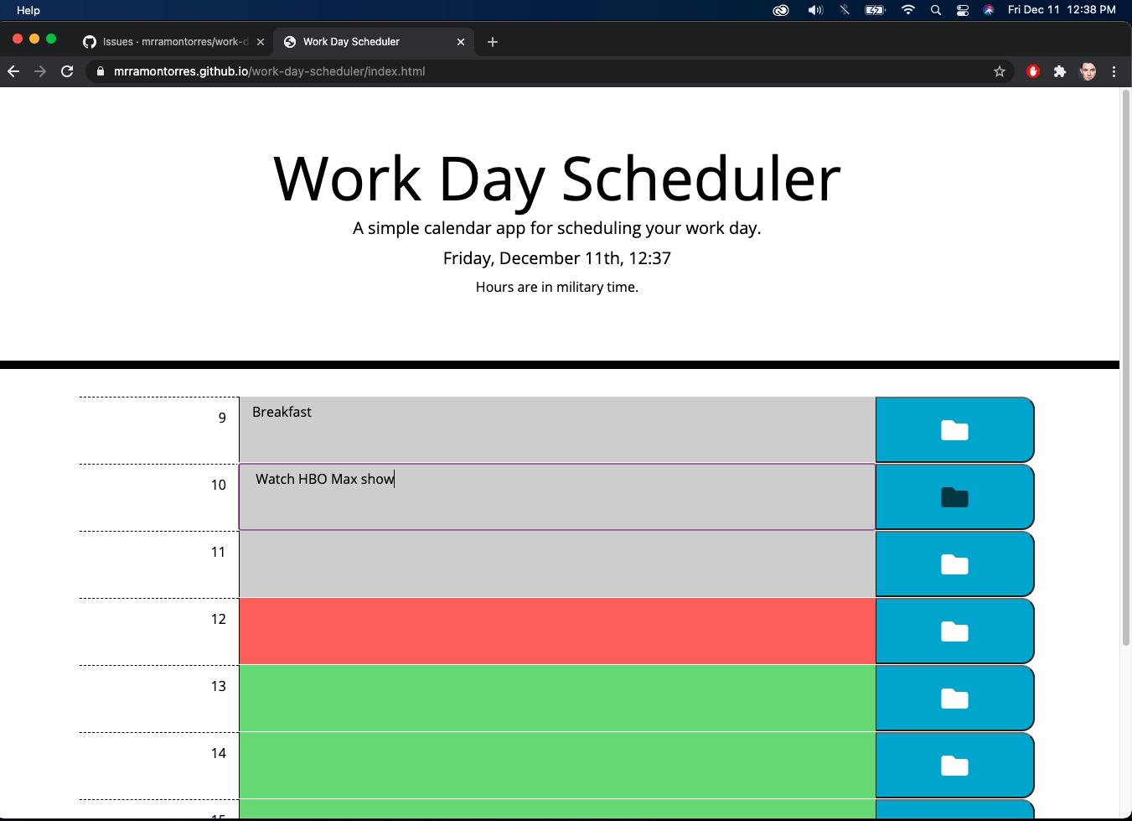Open Siri from menu bar
Image resolution: width=1132 pixels, height=821 pixels.
coord(989,10)
